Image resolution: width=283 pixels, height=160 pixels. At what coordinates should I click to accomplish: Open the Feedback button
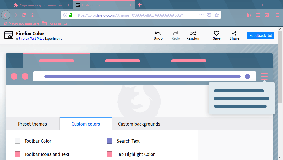coord(261,36)
